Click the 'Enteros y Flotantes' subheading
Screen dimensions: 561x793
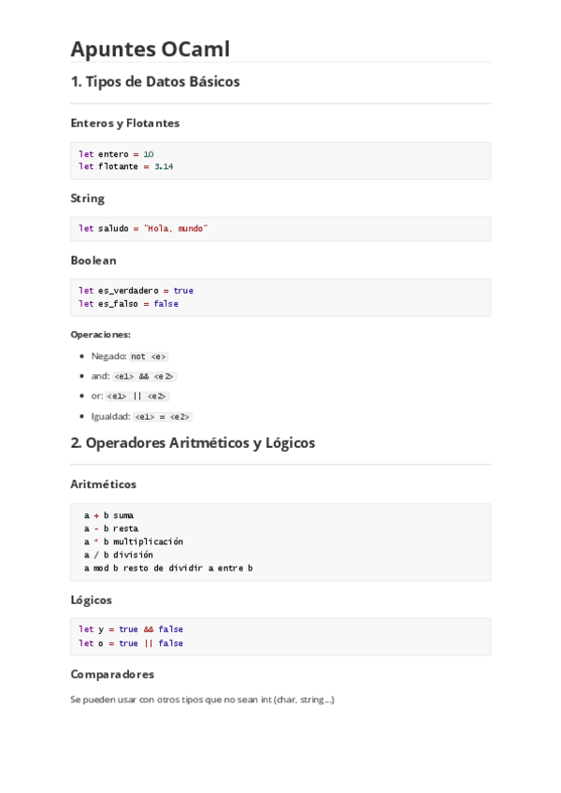[124, 123]
